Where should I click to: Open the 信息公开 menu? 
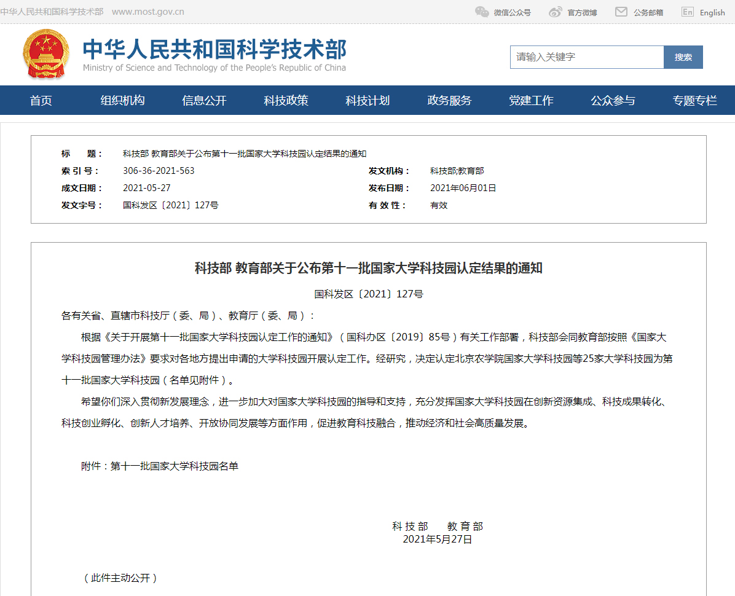(x=204, y=101)
